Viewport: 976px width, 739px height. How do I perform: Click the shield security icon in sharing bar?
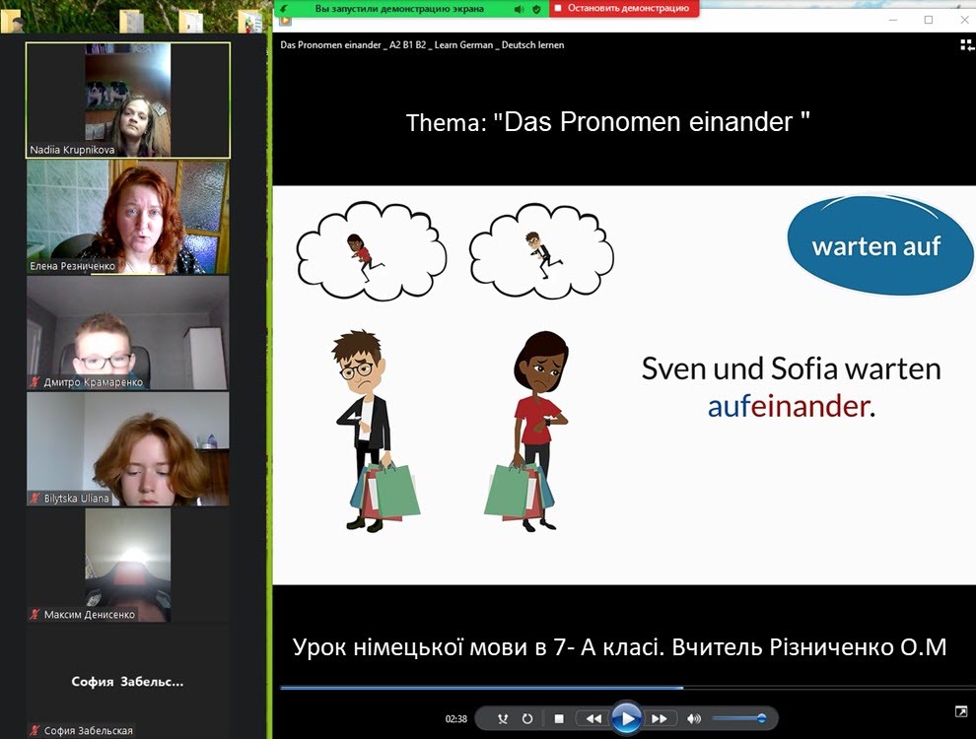[x=536, y=9]
